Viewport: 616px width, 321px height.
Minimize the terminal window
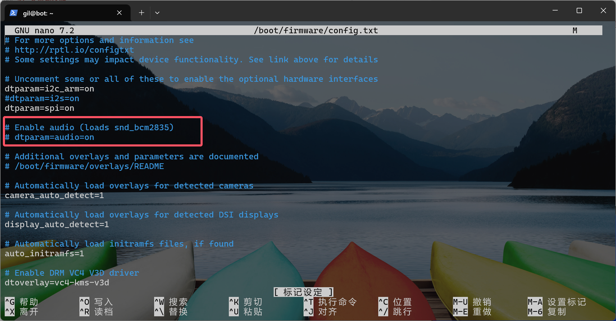coord(555,11)
